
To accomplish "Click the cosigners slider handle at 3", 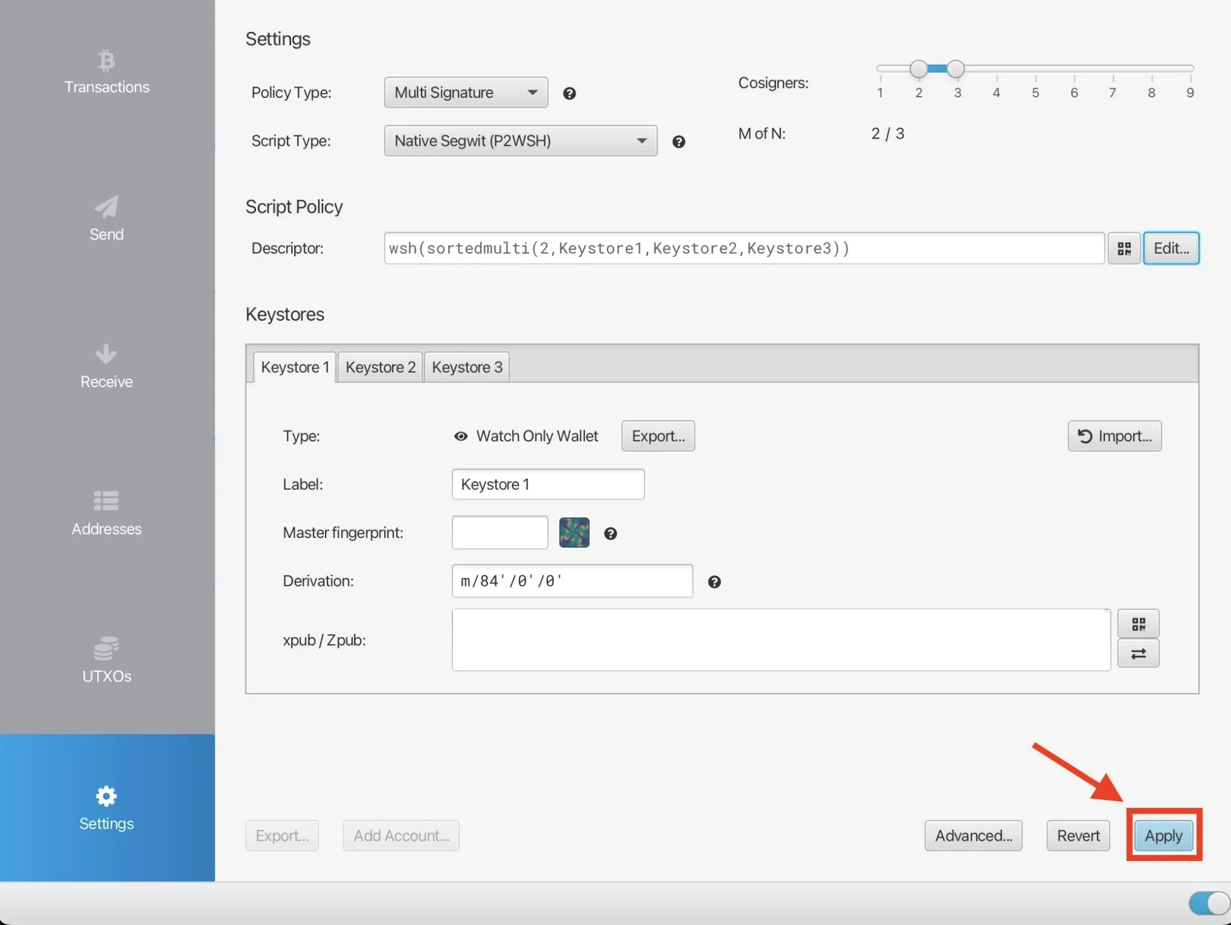I will click(955, 69).
